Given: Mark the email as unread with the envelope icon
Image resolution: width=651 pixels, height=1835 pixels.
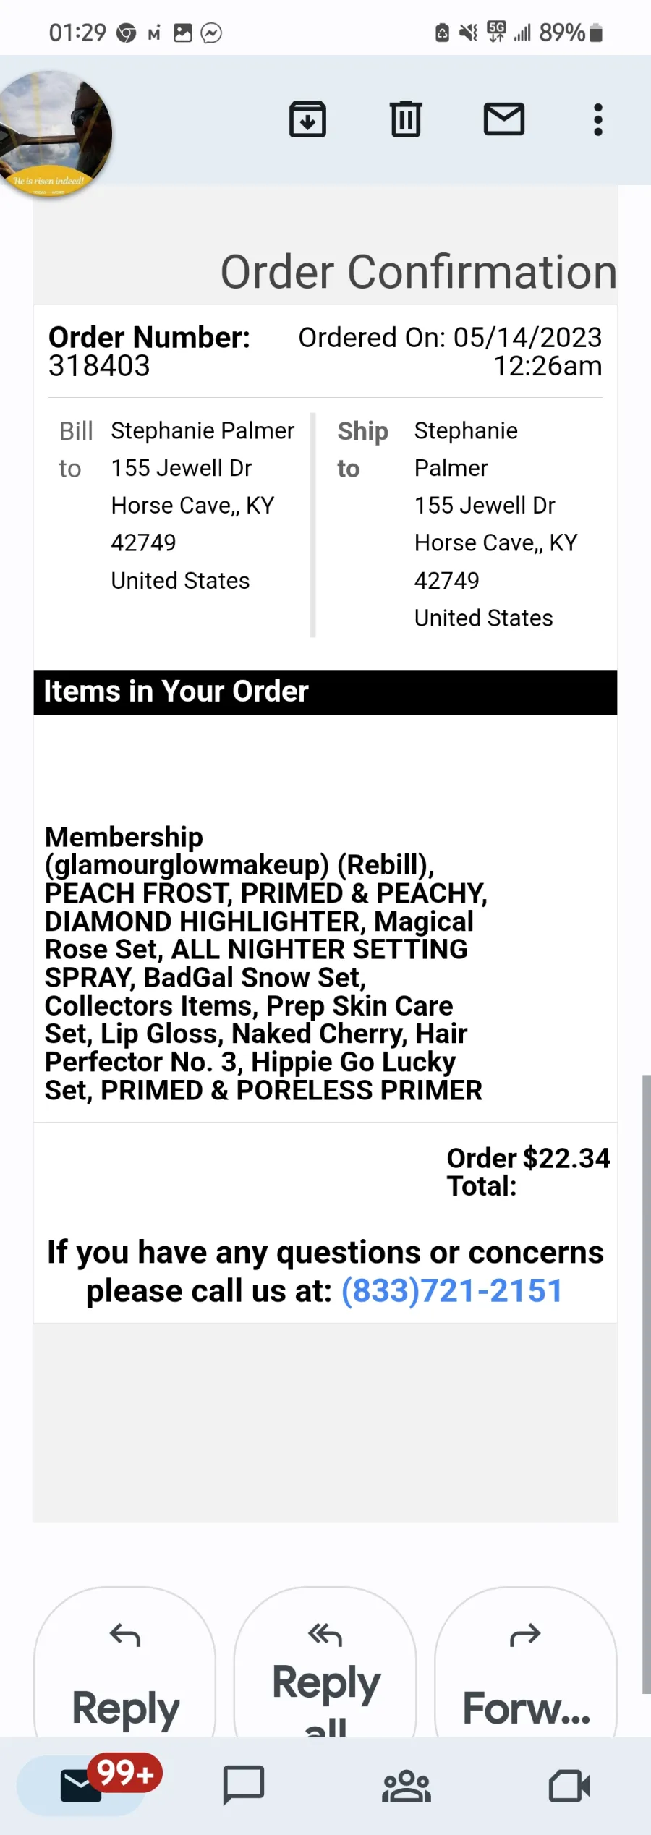Looking at the screenshot, I should tap(504, 119).
